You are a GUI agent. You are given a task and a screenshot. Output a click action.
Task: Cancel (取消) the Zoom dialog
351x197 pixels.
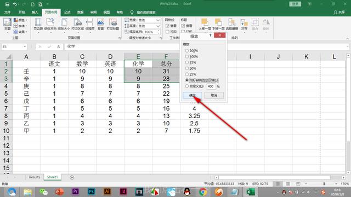click(x=214, y=95)
